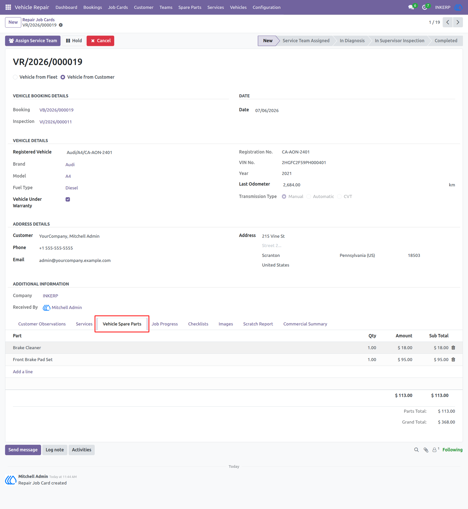Choose CVT transmission type
Viewport: 468px width, 509px height.
339,197
